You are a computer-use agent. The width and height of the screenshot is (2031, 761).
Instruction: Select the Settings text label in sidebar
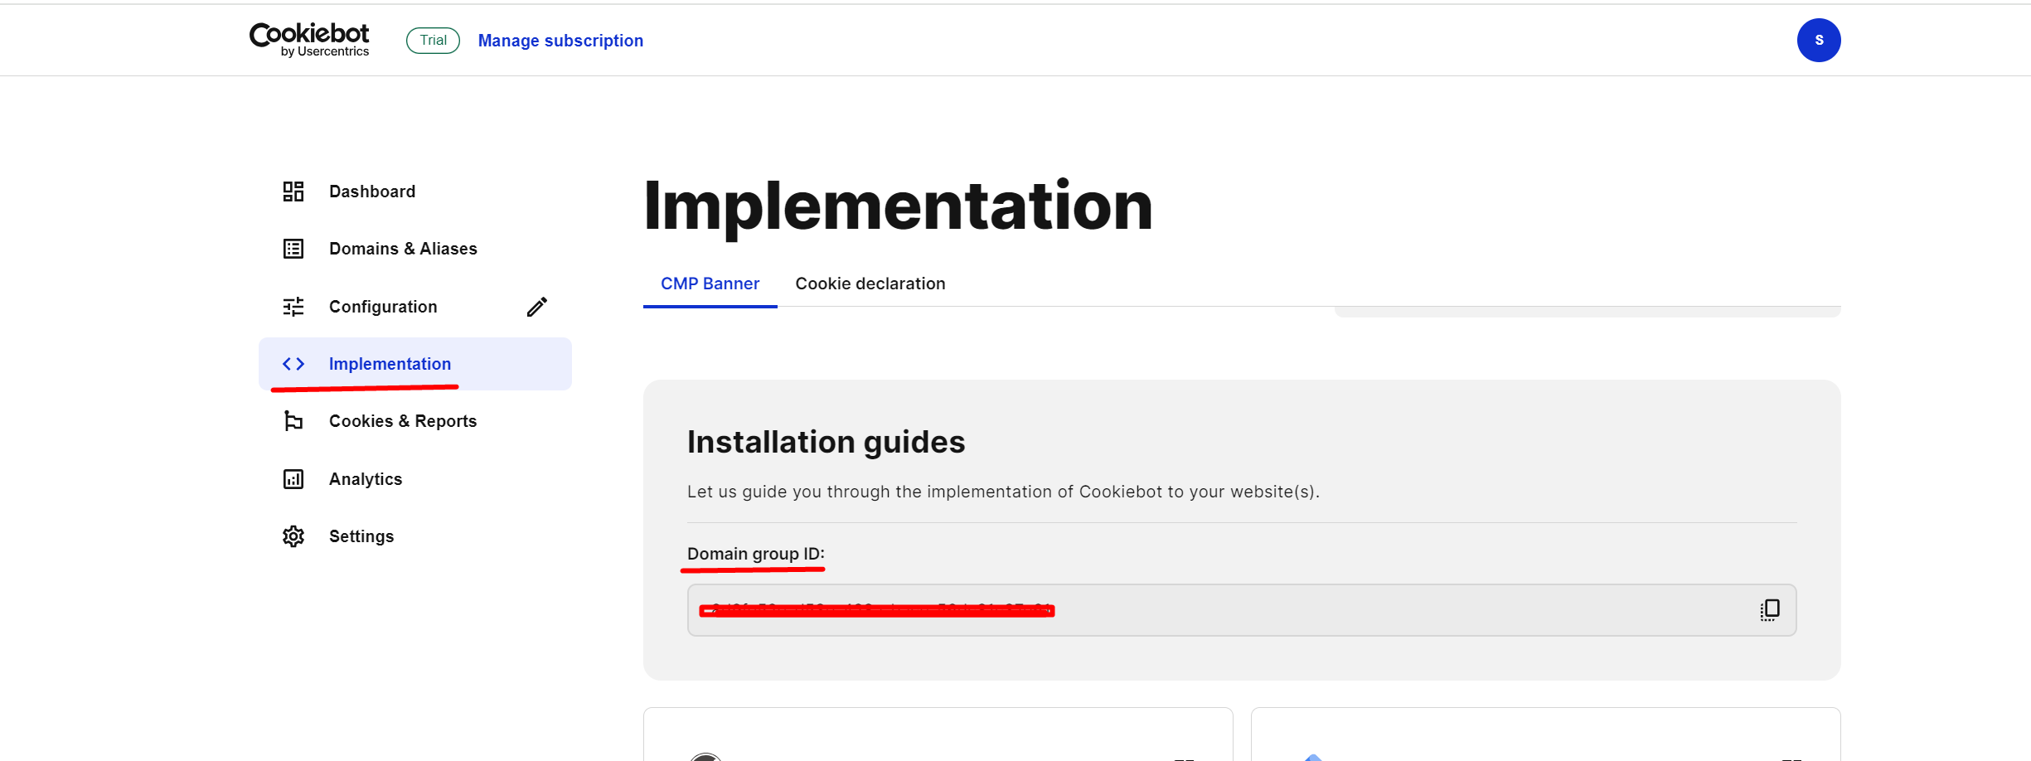tap(361, 536)
